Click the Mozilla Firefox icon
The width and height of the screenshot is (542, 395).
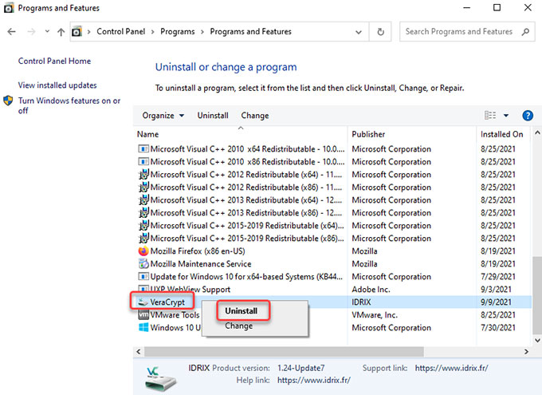click(143, 251)
